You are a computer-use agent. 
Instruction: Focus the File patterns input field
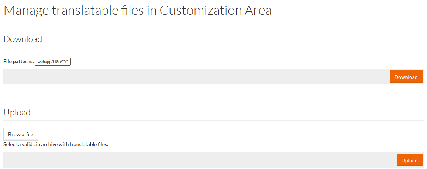coord(53,62)
